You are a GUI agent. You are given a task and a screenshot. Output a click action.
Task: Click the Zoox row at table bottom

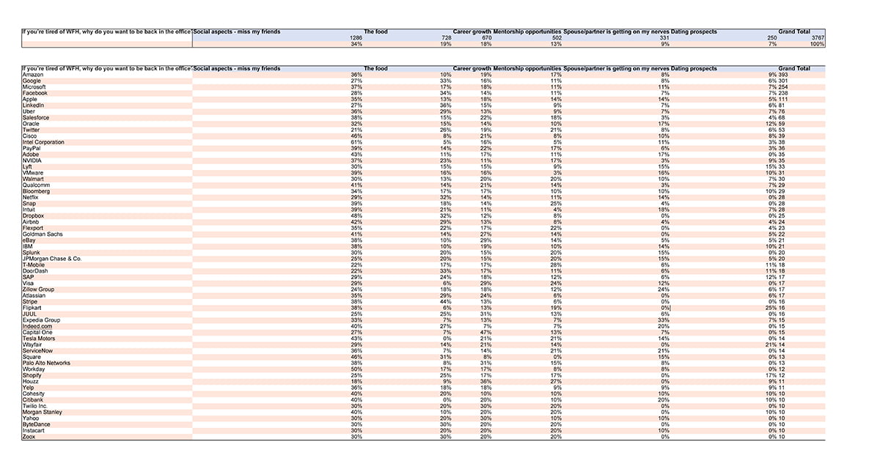point(29,437)
